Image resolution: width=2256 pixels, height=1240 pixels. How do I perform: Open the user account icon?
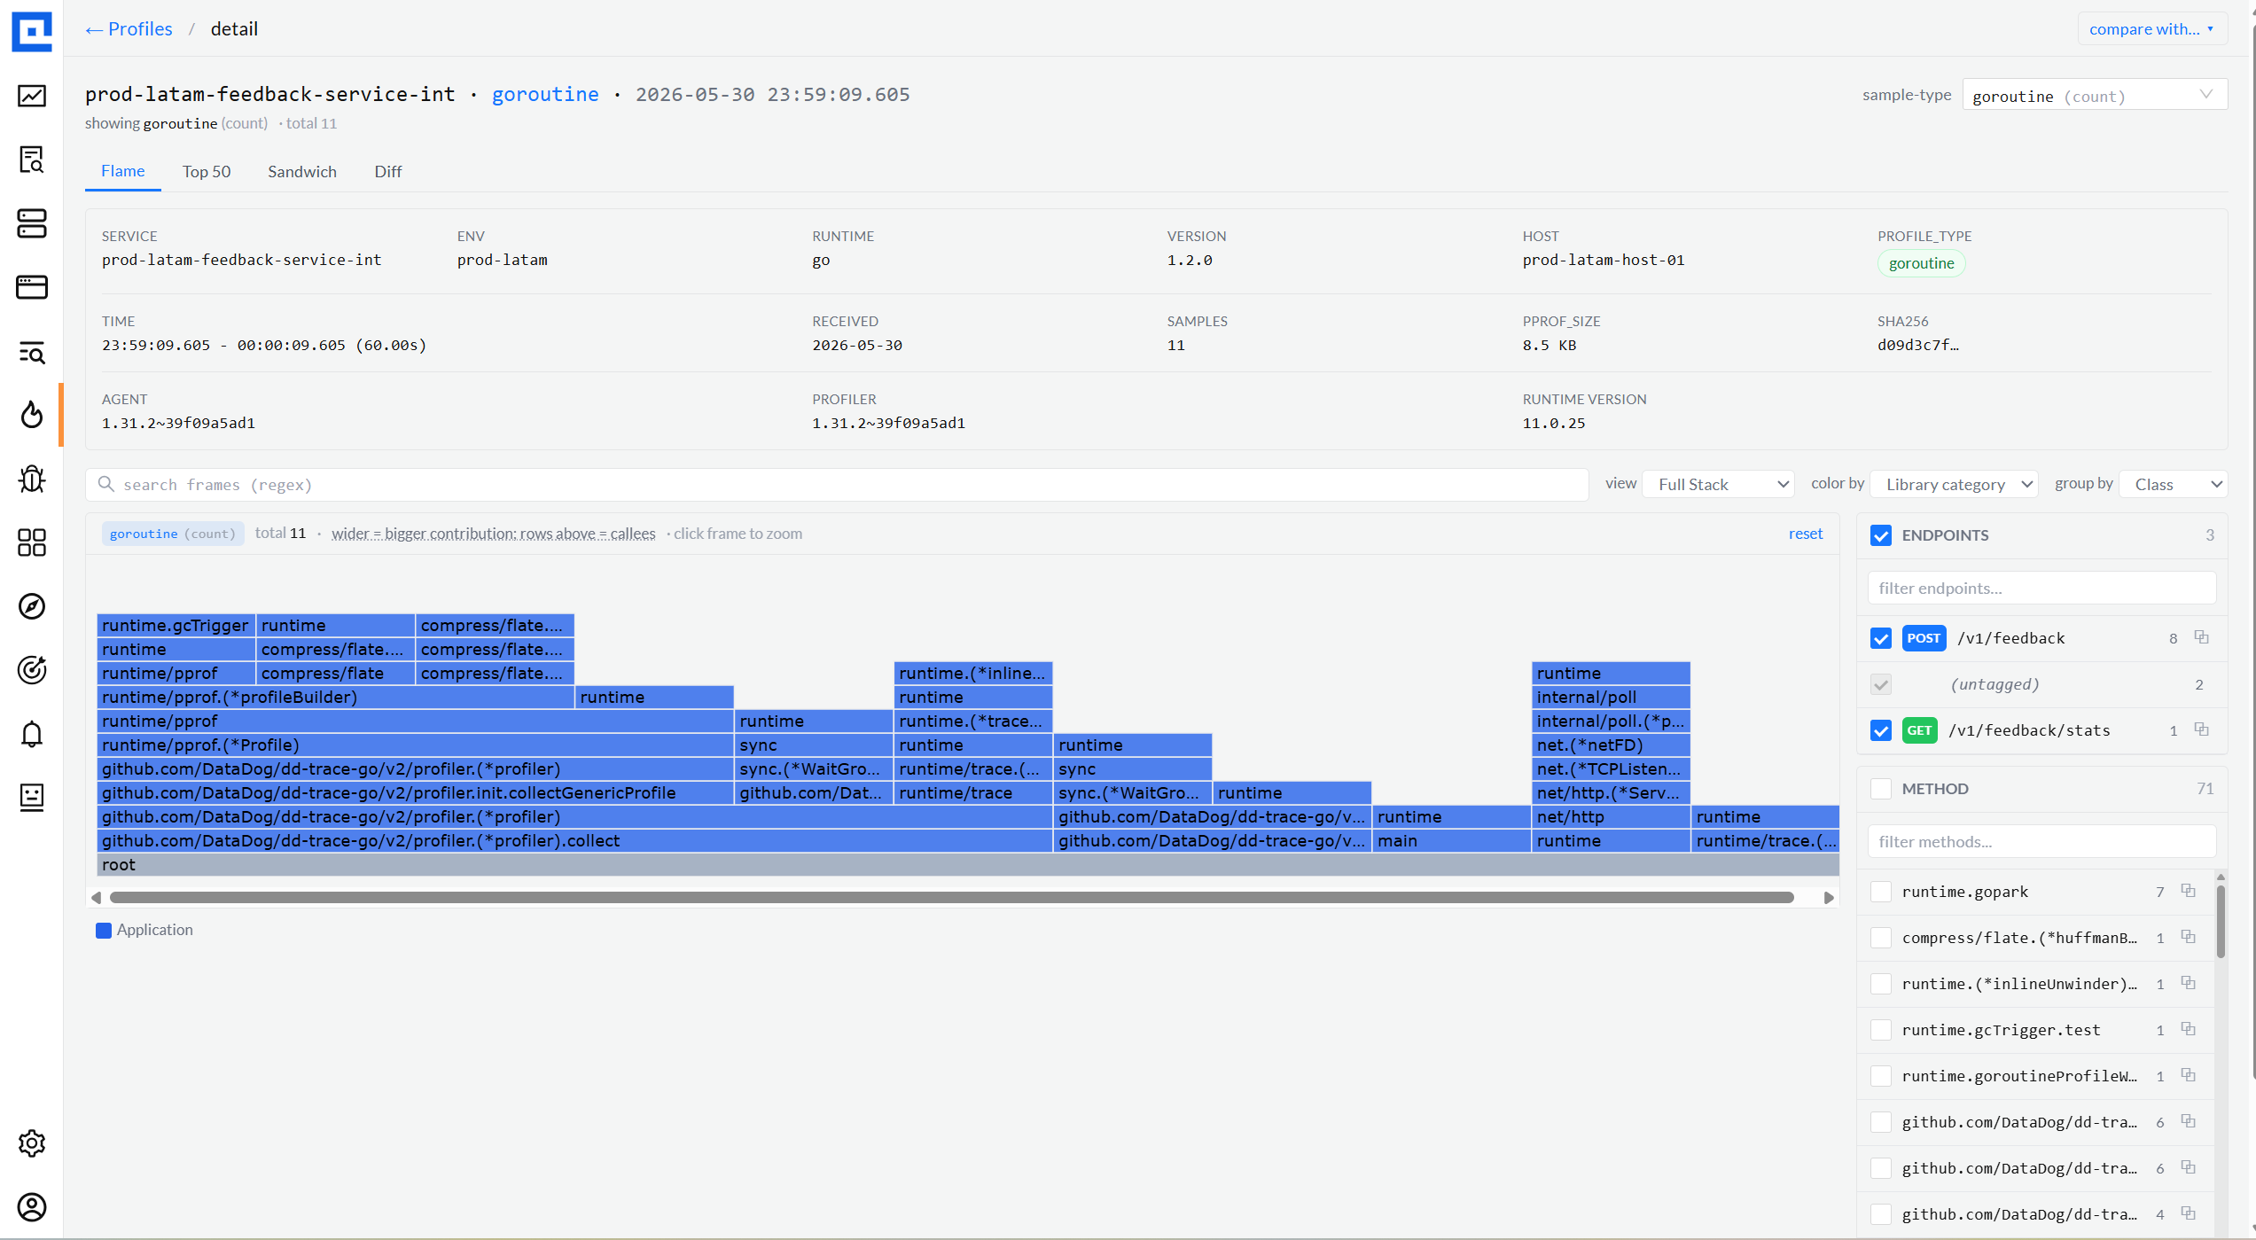click(32, 1207)
